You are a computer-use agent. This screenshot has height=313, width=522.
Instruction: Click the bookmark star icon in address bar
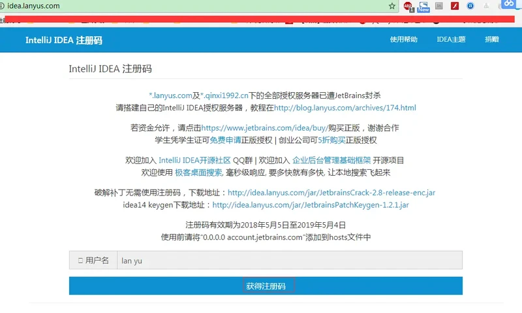tap(391, 6)
